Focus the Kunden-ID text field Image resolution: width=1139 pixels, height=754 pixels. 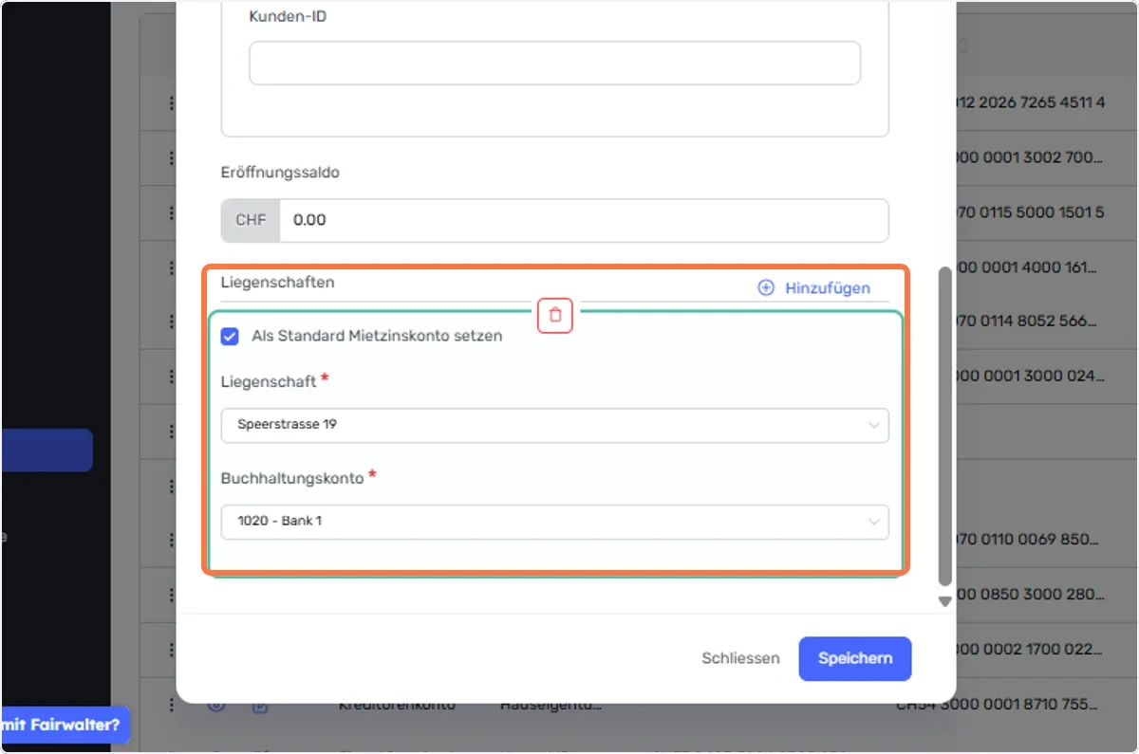pyautogui.click(x=555, y=63)
